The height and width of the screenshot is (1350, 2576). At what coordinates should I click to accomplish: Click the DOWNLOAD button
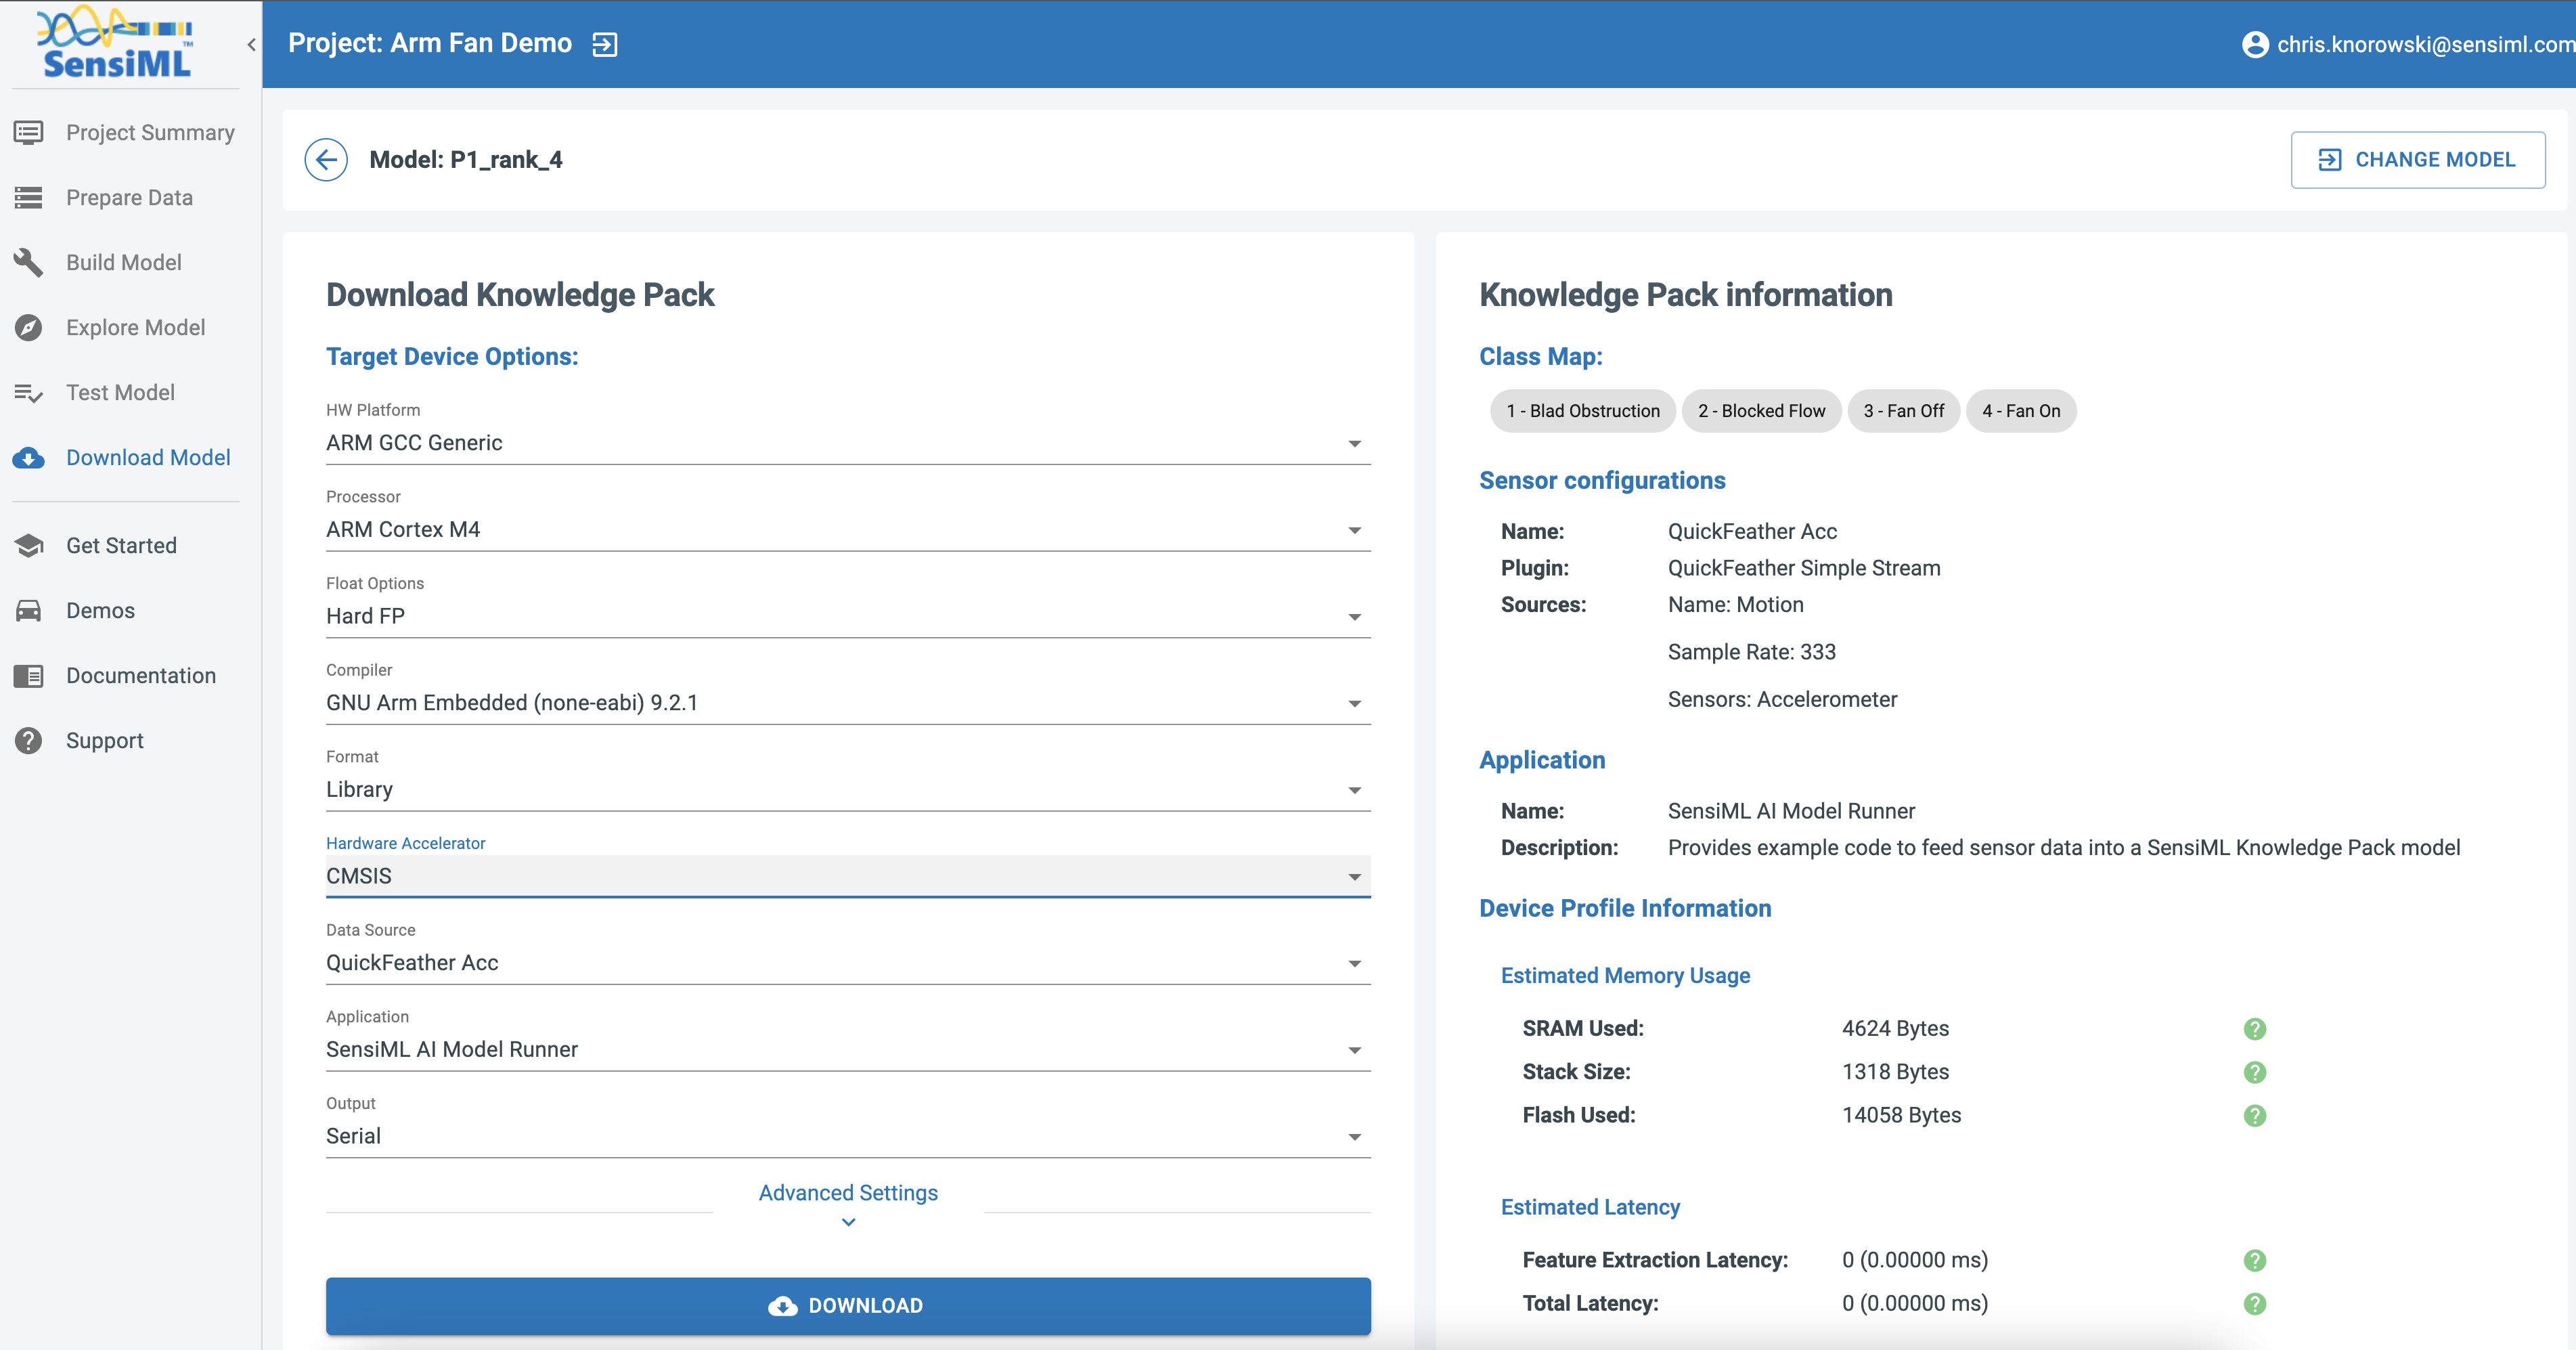point(848,1306)
